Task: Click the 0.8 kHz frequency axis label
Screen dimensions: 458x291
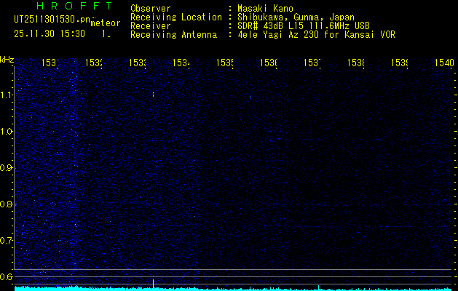Action: (x=7, y=204)
